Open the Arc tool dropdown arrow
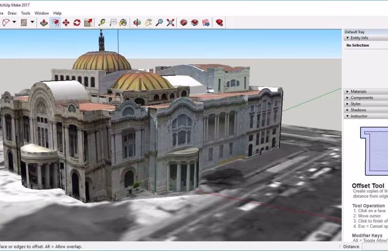The image size is (388, 251). 14,22
